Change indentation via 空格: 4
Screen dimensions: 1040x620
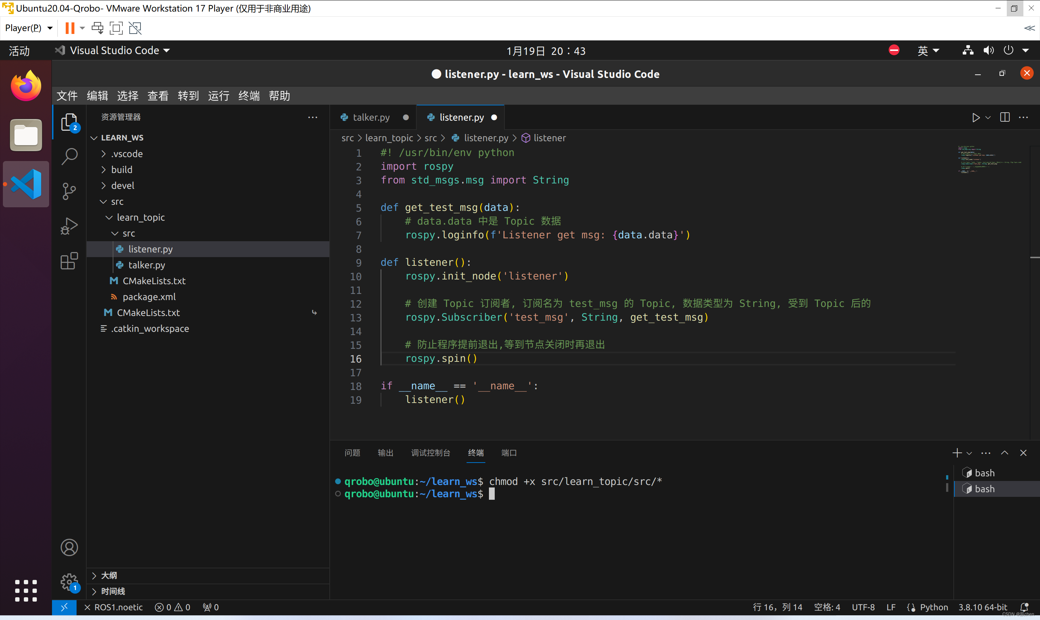[x=827, y=607]
